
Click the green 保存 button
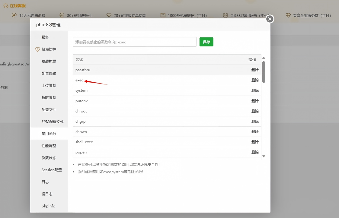[x=206, y=42]
